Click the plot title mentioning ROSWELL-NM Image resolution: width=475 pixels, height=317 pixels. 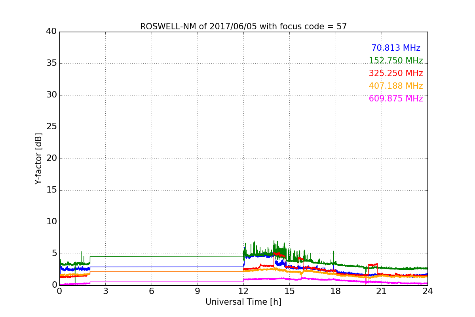243,27
